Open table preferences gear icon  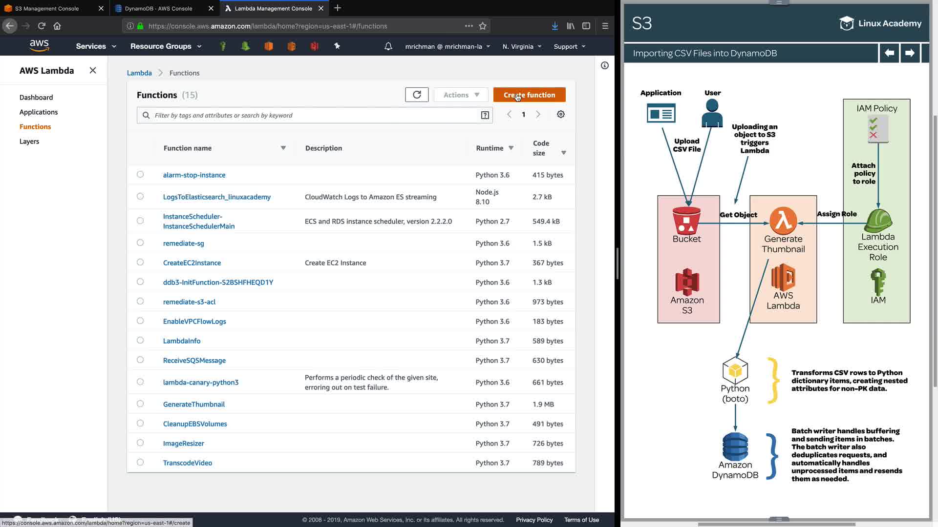[561, 114]
